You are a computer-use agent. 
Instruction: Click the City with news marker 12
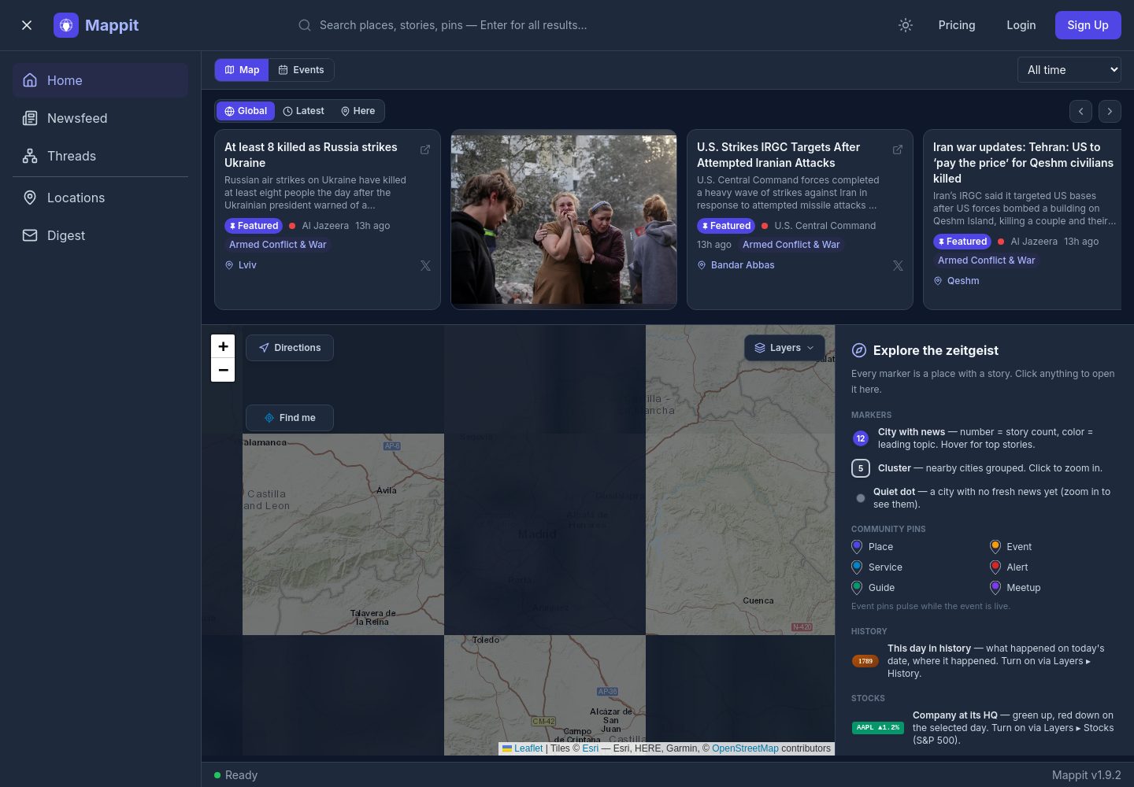861,438
